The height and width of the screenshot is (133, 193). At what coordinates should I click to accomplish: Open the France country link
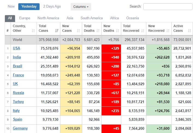(18, 75)
